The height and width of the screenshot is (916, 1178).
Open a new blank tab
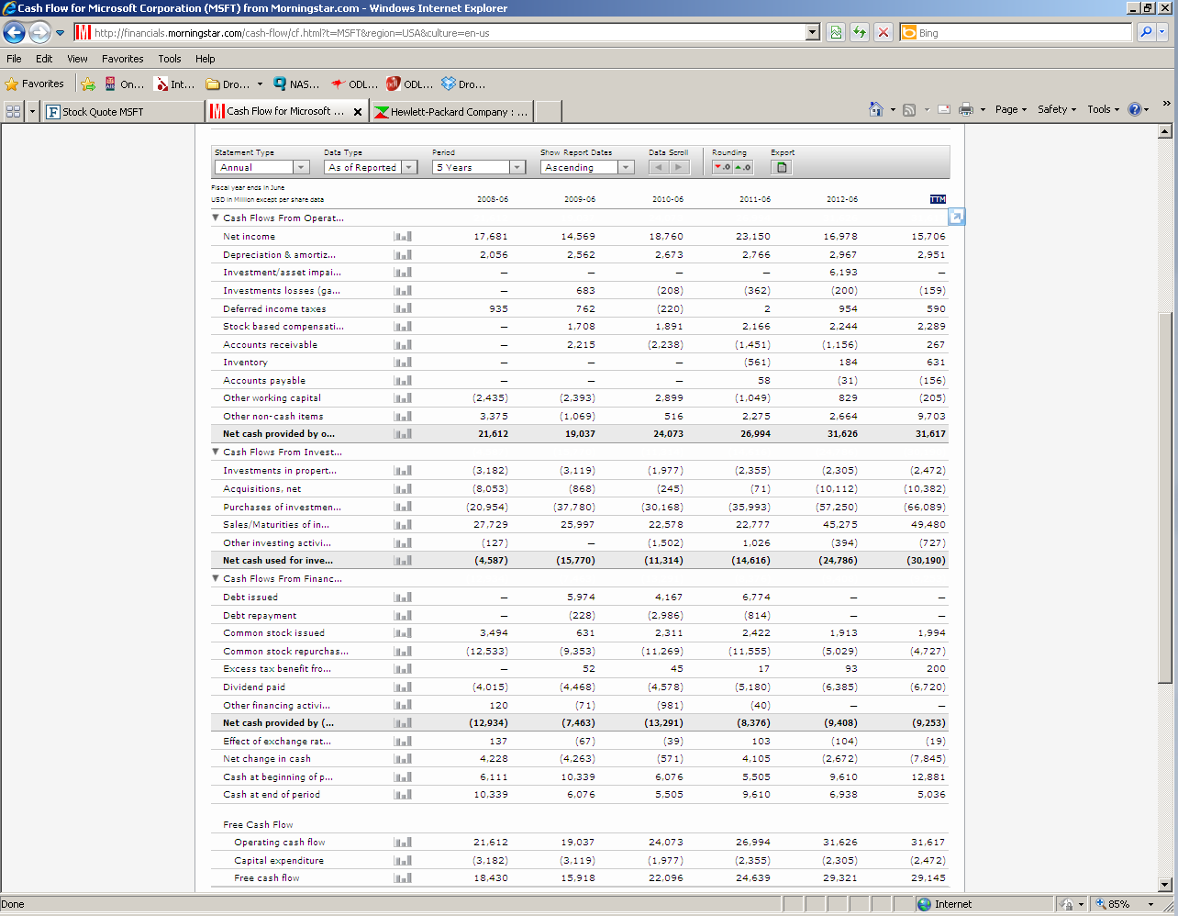(x=548, y=111)
